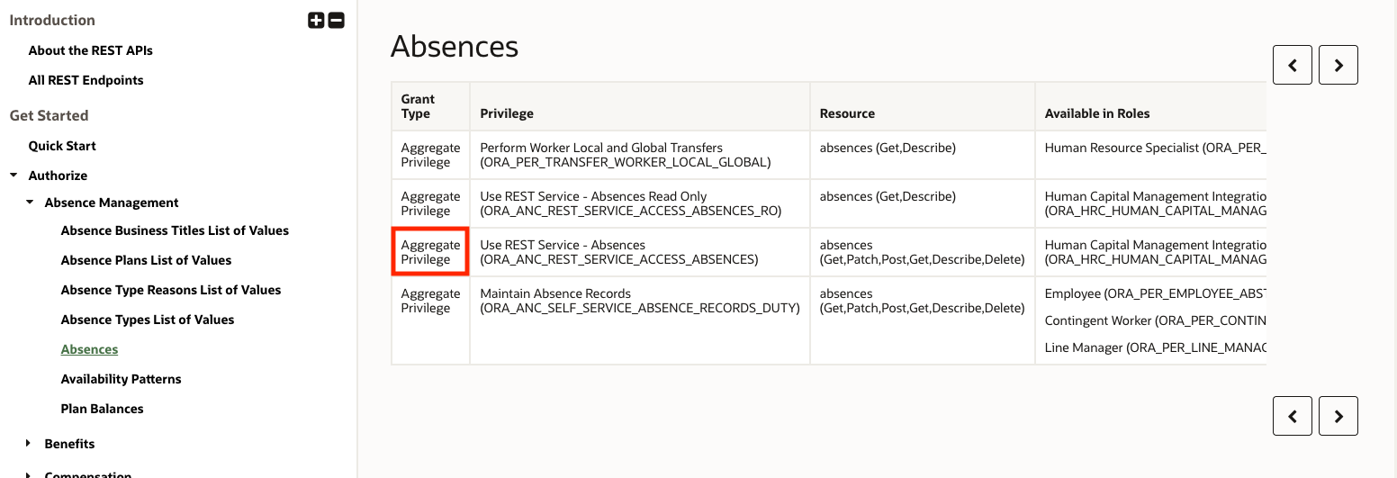Open All REST Endpoints page
The image size is (1397, 478).
pos(86,80)
